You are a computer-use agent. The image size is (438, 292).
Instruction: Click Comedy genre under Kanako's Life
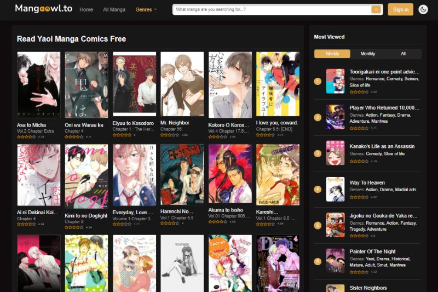click(x=374, y=154)
